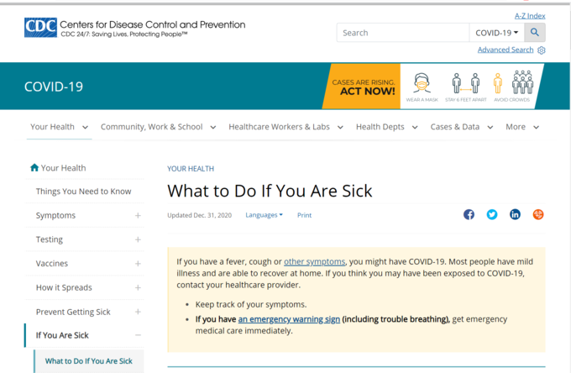The image size is (571, 373).
Task: Open the Symptoms sidebar item
Action: [x=55, y=215]
